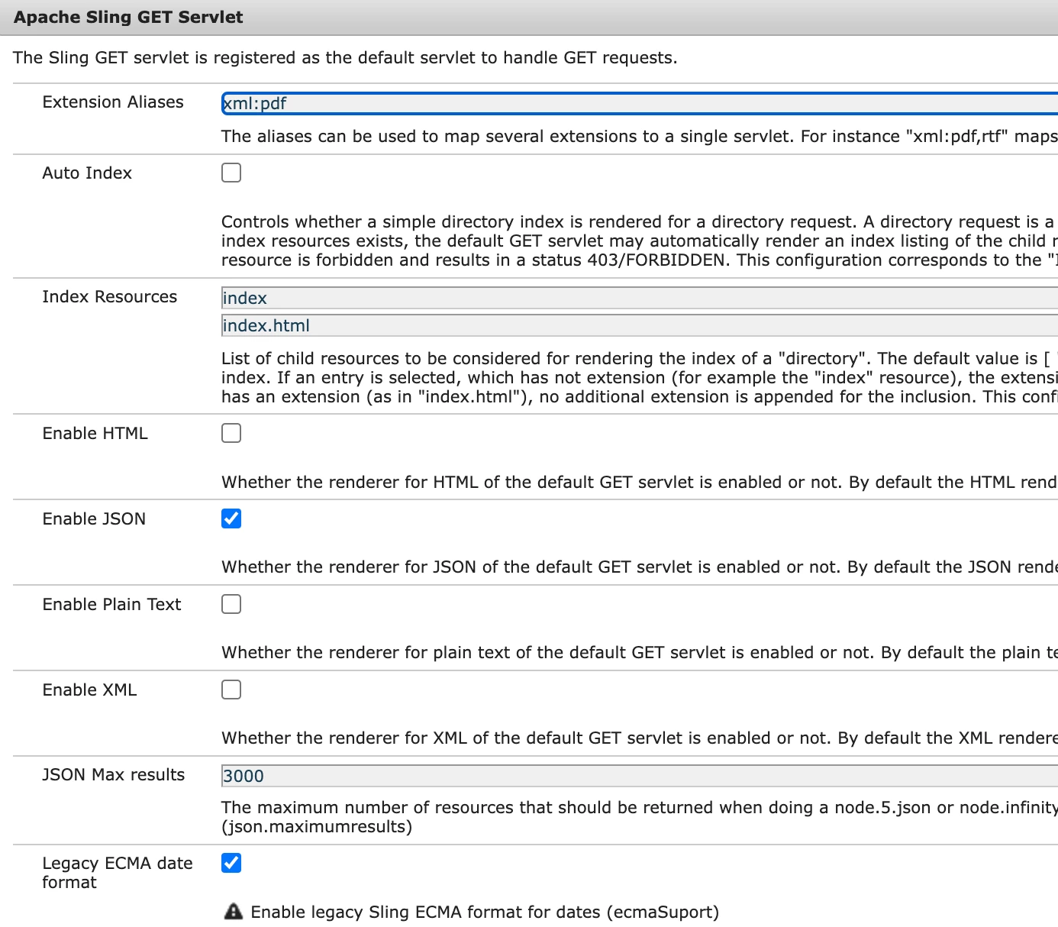
Task: Click the 'Whether the renderer for HTML' description
Action: pos(640,483)
